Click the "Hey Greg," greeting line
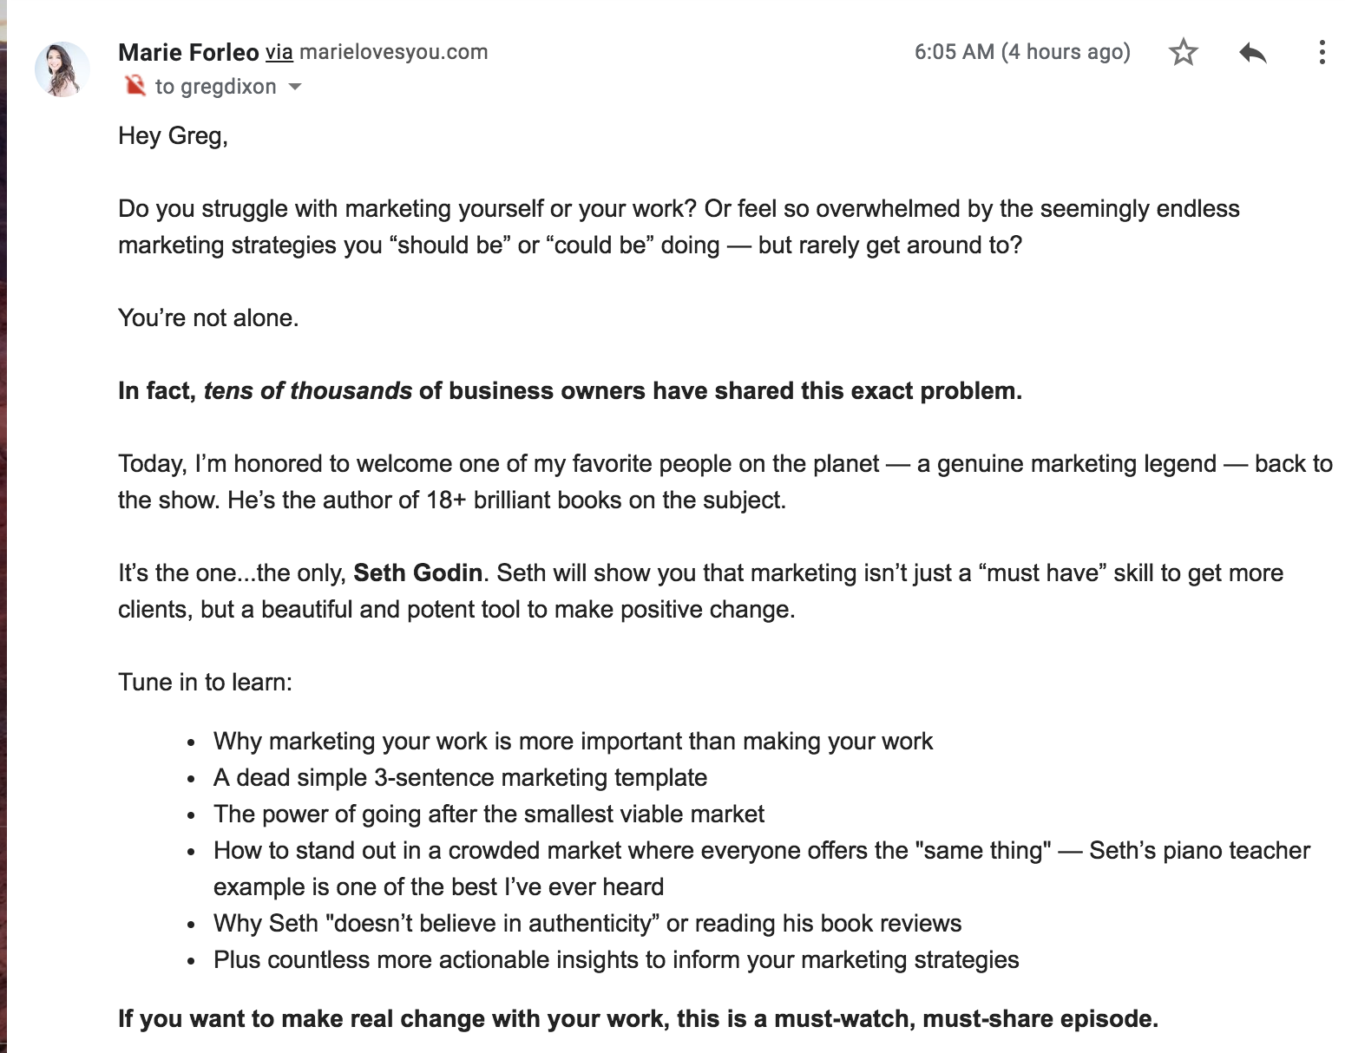1345x1053 pixels. [173, 136]
